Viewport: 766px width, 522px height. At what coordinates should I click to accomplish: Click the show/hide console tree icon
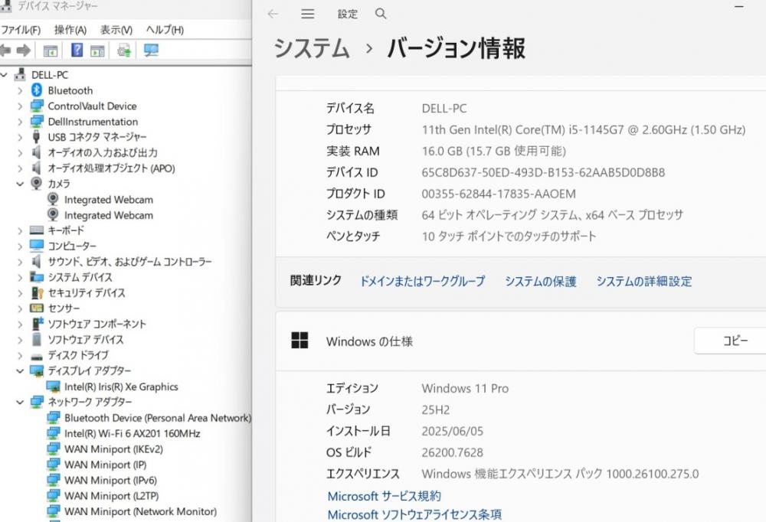pos(51,51)
